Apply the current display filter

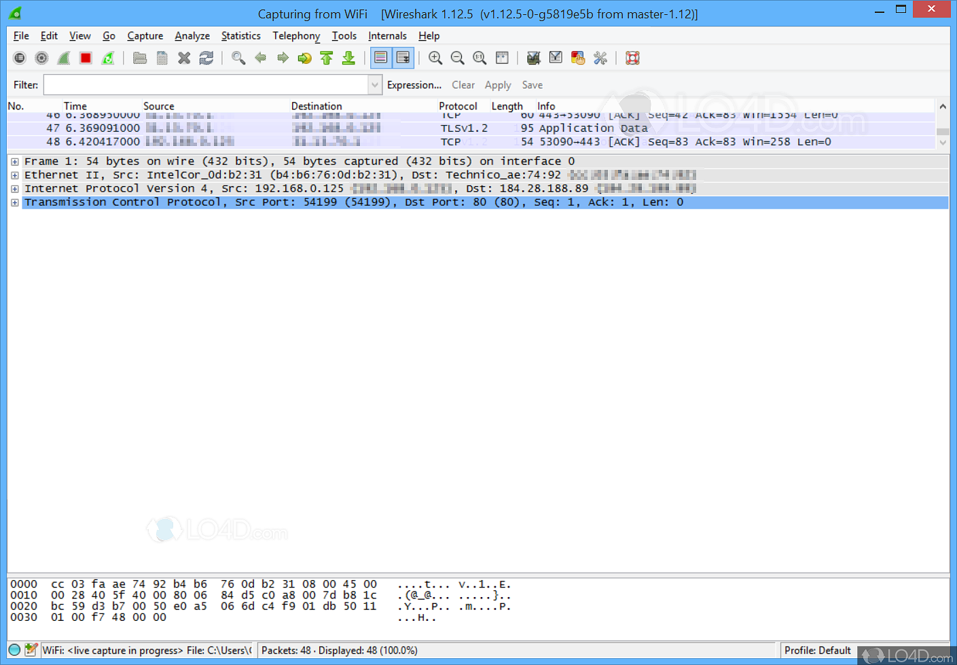pos(498,84)
